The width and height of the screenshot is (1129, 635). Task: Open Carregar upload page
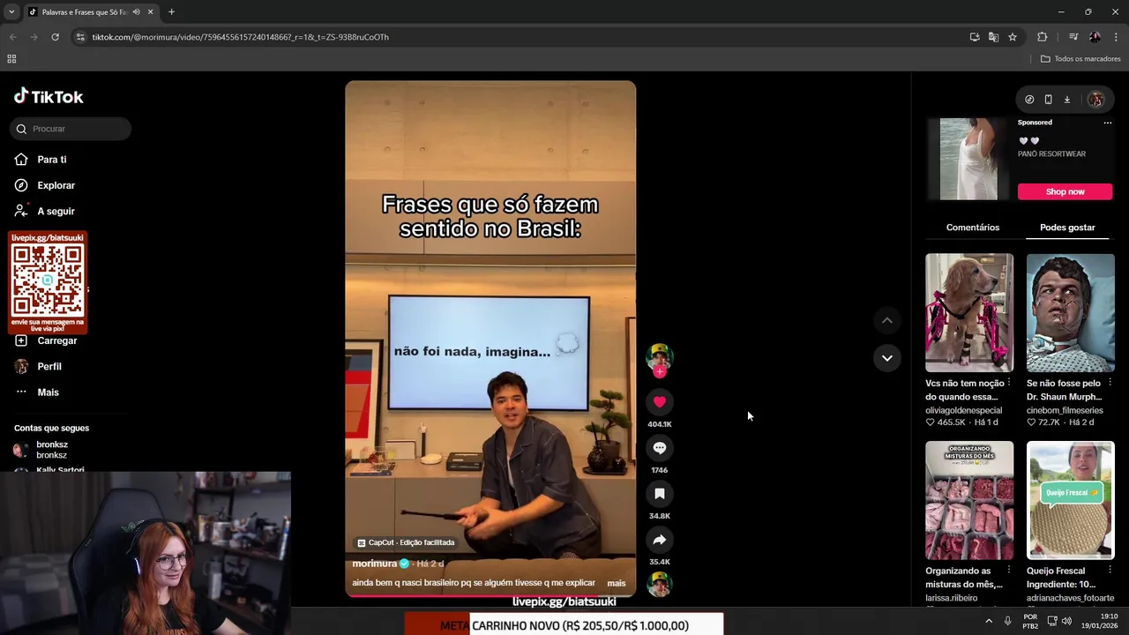56,340
